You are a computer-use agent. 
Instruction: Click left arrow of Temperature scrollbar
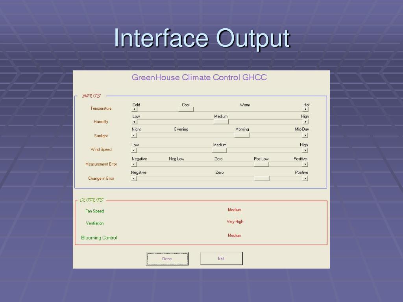(134, 109)
